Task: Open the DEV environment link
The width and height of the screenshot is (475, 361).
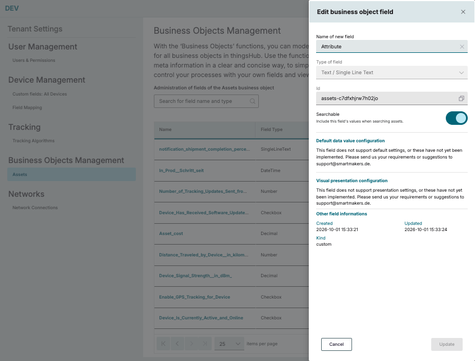Action: [12, 8]
